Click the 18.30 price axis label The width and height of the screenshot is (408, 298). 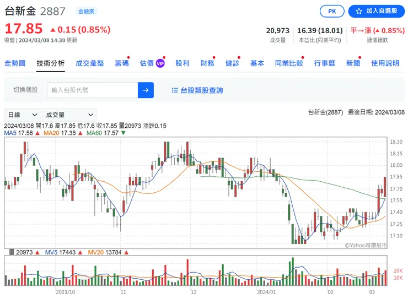(396, 142)
